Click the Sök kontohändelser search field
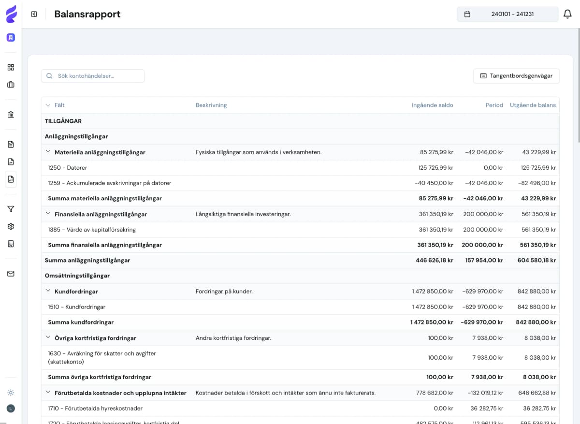The image size is (580, 424). tap(93, 76)
